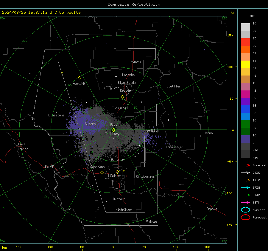Click the yellow V marker northeast of Calgary
Viewport: 268px width, 251px height.
point(124,171)
